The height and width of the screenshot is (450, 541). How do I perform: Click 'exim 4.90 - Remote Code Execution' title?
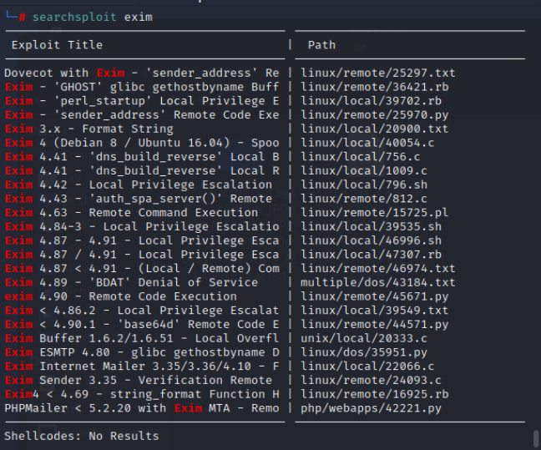click(121, 296)
